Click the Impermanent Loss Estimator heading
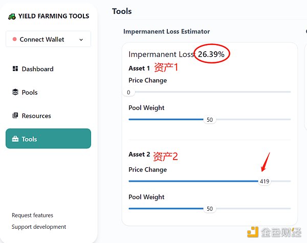This screenshot has width=307, height=243. 167,32
